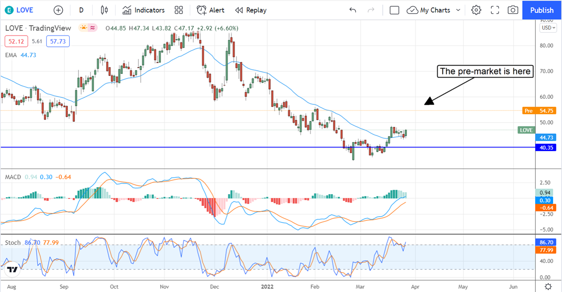Click the undo arrow in the toolbar
Image resolution: width=562 pixels, height=292 pixels.
click(x=353, y=10)
